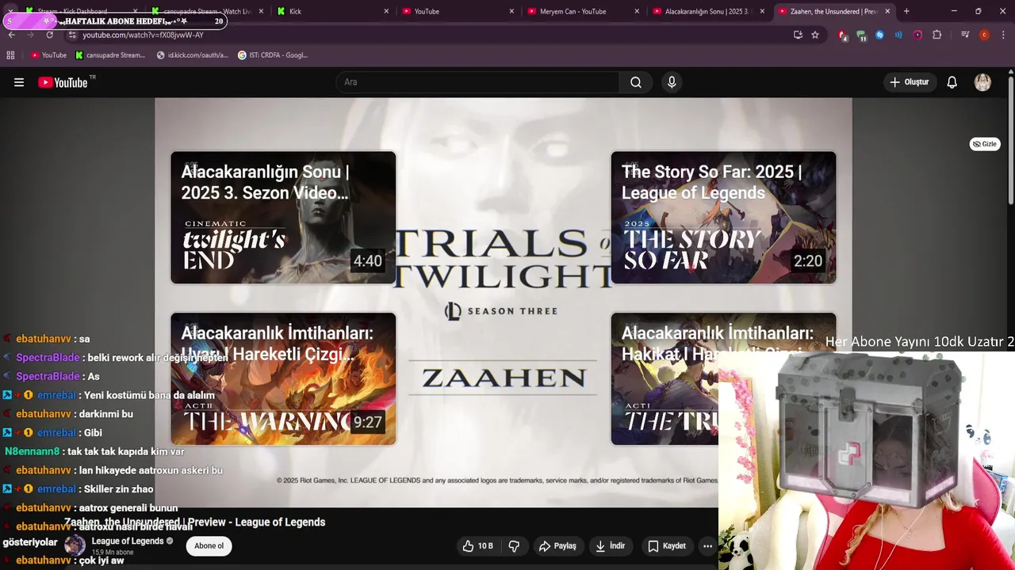Close the Kick tab
Screen dimensions: 1015x570
pos(386,11)
